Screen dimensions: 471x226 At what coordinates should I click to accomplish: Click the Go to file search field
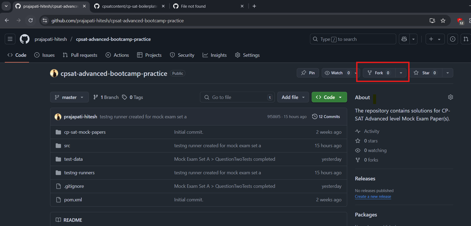[x=237, y=97]
